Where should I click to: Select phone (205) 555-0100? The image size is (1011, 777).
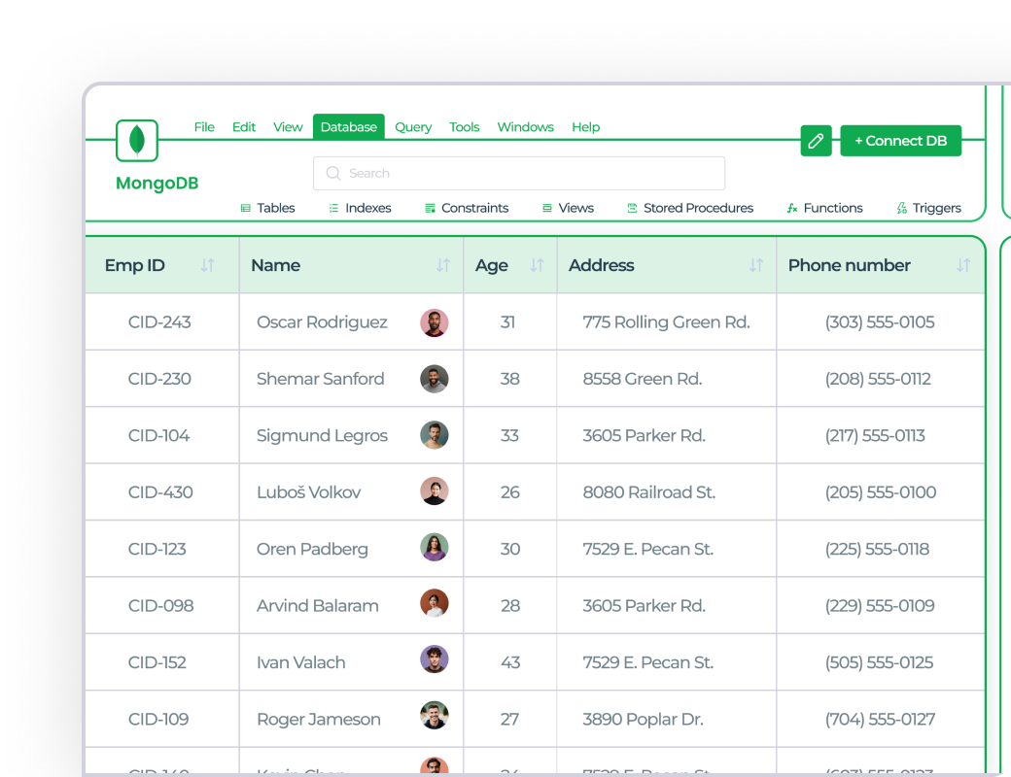click(x=881, y=492)
